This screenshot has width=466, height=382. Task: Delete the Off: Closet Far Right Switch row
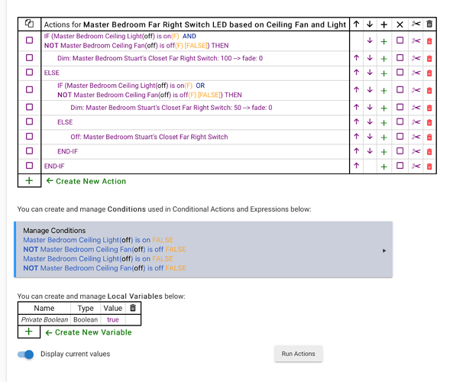click(429, 137)
